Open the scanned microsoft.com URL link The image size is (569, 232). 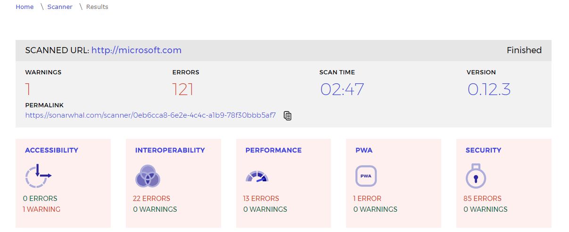(136, 50)
